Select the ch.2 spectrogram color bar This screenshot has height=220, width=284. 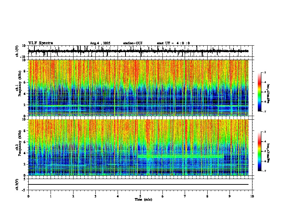click(x=260, y=151)
